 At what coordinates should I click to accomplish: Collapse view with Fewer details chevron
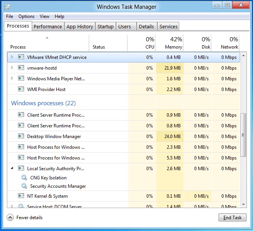pyautogui.click(x=10, y=218)
